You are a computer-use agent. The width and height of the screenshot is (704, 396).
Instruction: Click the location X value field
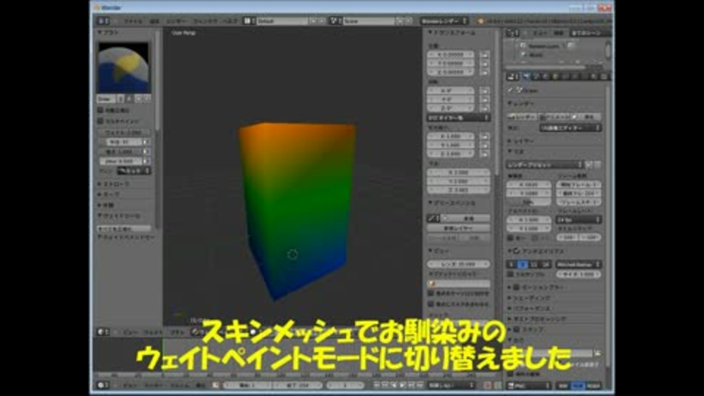(x=451, y=54)
